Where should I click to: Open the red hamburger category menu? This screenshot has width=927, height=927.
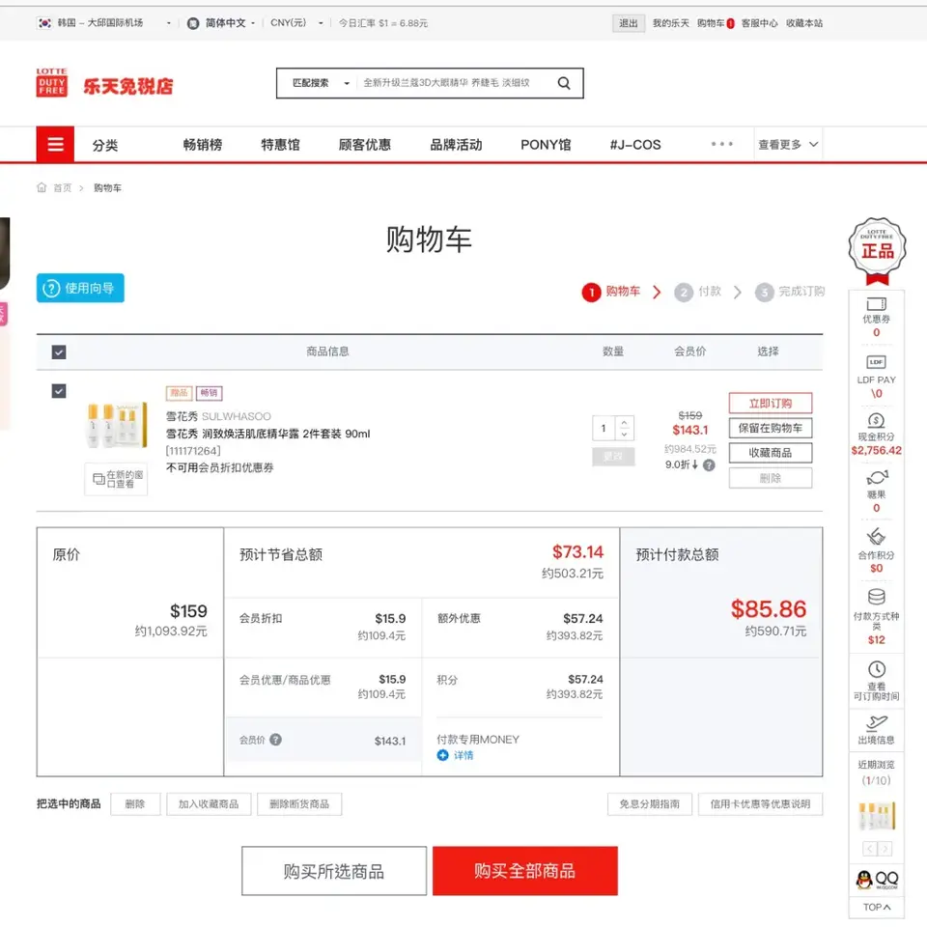tap(55, 144)
